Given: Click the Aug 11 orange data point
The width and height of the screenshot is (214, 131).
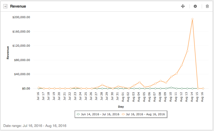Looking at the screenshot, I should click(176, 74).
